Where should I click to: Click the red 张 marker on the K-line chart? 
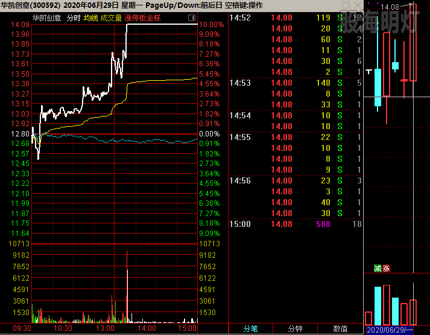[386, 269]
